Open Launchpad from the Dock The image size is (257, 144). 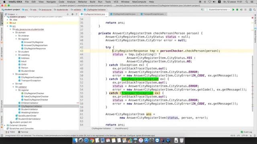coord(81,140)
